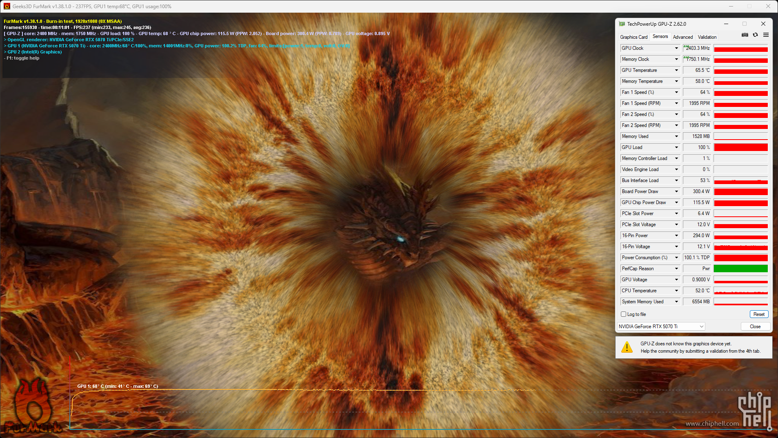Image resolution: width=778 pixels, height=438 pixels.
Task: Click the Memory Used value 1528 MB
Action: coord(697,136)
